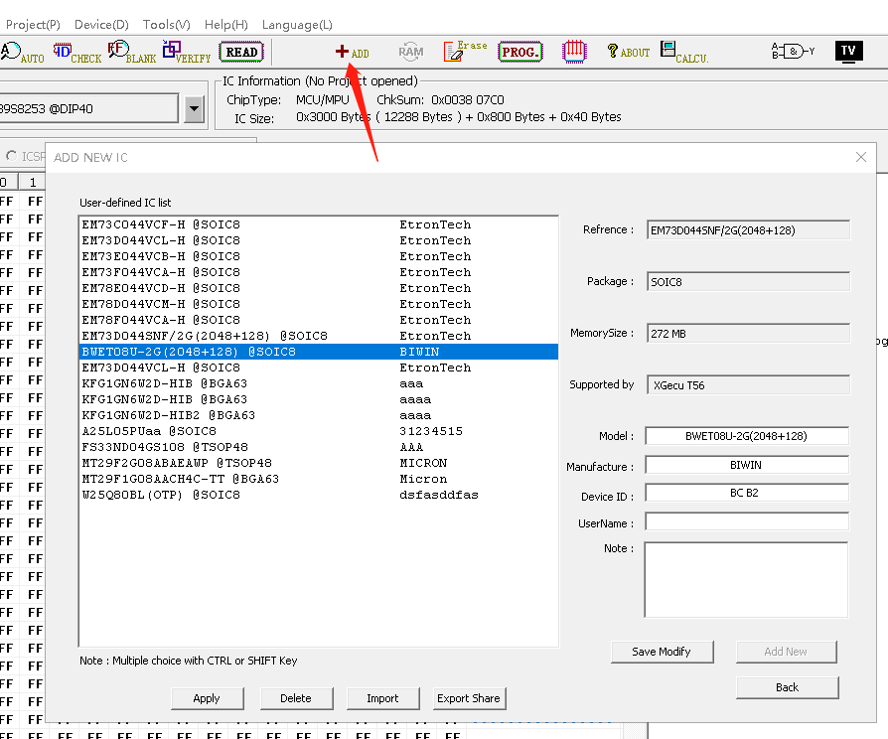Viewport: 888px width, 739px height.
Task: Click the READ chip toolbar icon
Action: pos(241,52)
